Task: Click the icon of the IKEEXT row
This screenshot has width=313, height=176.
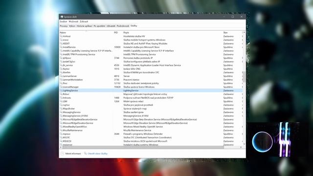Action: [61, 44]
